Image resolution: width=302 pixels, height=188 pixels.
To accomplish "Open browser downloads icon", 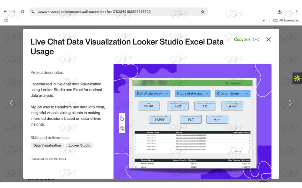I will (280, 12).
